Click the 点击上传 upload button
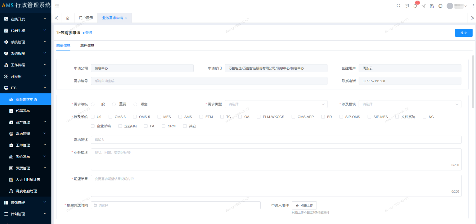Screen dimensions: 476x224 coord(304,205)
